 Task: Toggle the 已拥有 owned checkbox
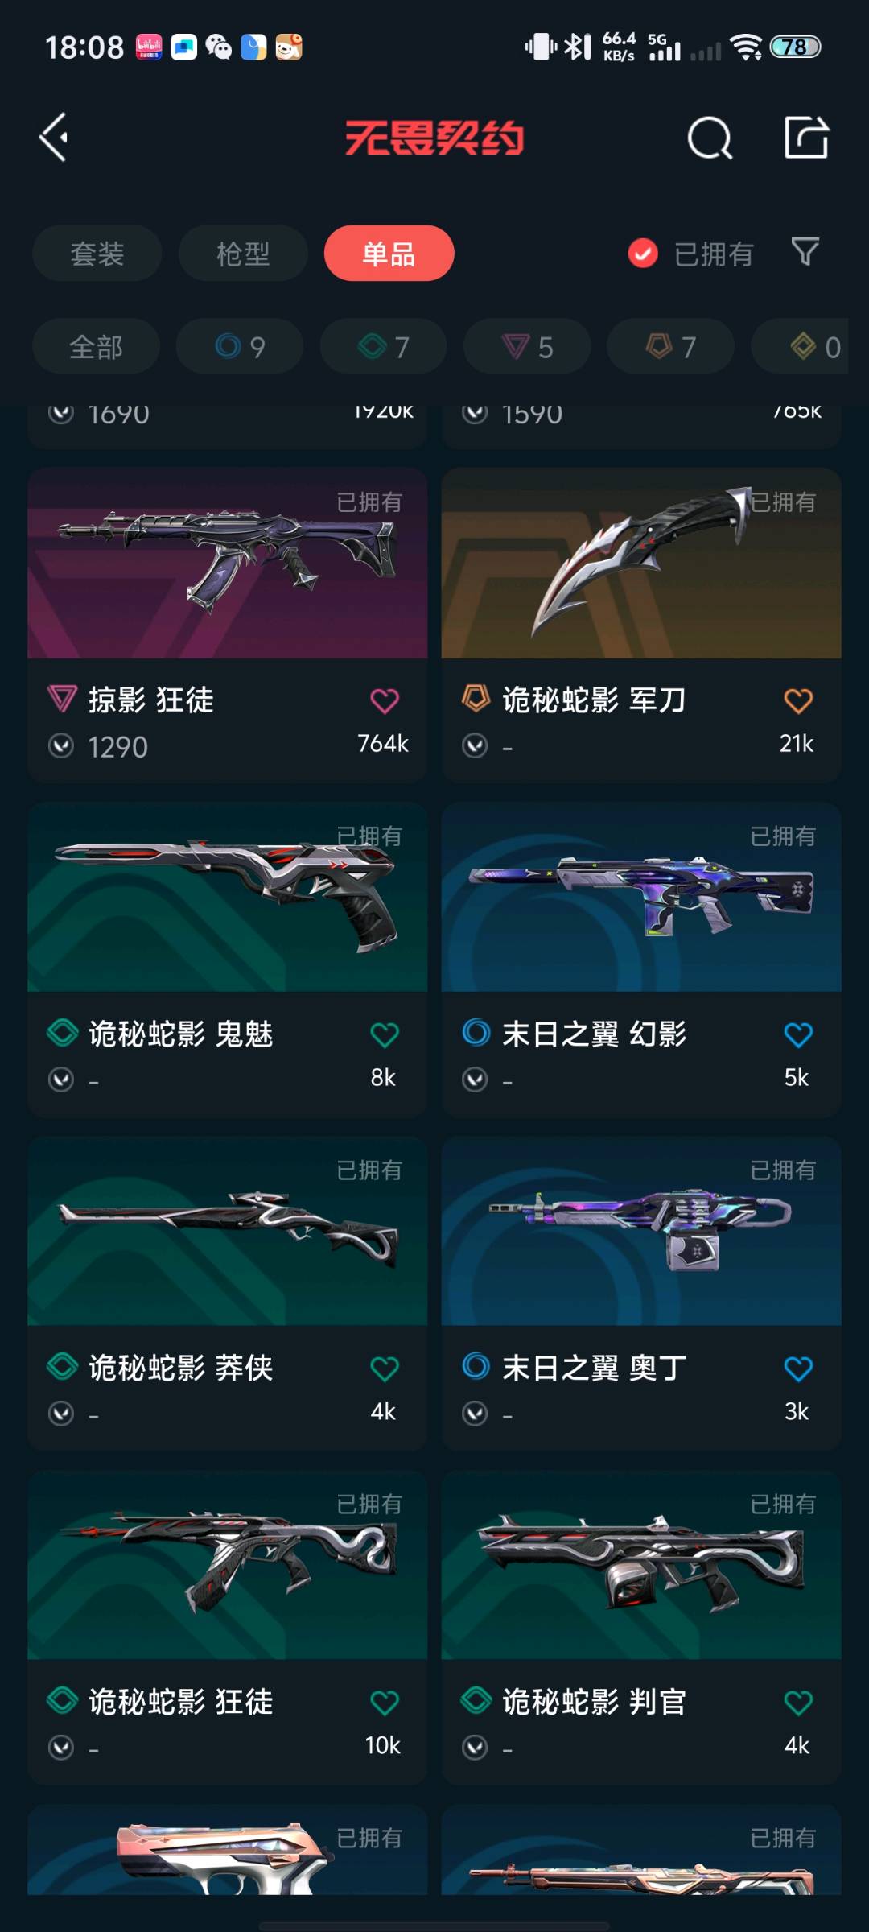coord(642,254)
